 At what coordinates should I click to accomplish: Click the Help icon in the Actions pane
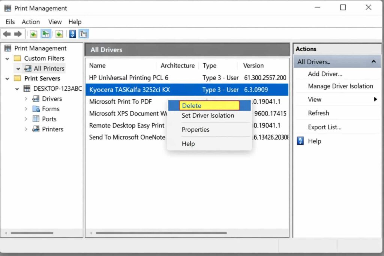(x=300, y=141)
